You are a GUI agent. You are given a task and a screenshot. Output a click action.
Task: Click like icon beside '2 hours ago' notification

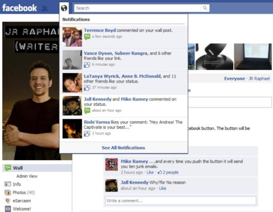coord(87,134)
